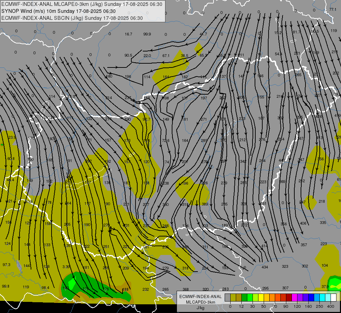Click the map value "97.3"

[x=6, y=265]
